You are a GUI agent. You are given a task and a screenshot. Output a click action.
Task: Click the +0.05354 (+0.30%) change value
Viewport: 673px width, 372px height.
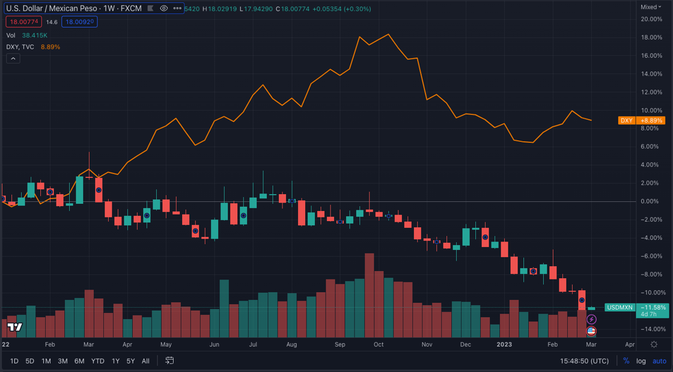pyautogui.click(x=342, y=8)
